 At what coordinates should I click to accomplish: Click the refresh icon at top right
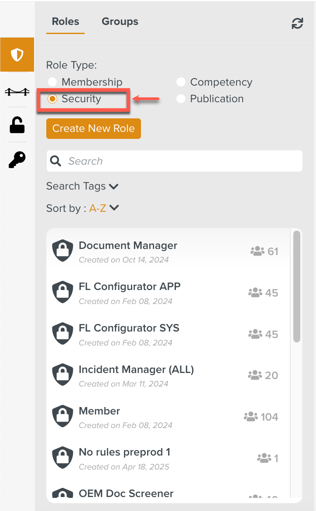click(297, 24)
